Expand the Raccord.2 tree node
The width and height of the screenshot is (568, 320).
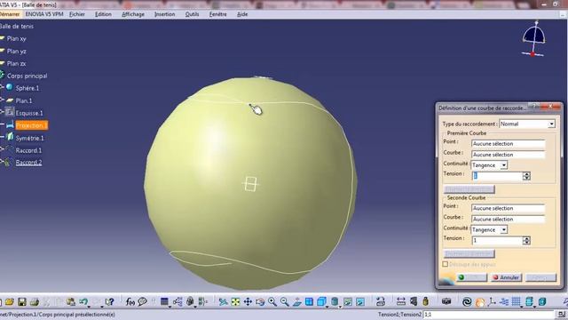(x=2, y=162)
